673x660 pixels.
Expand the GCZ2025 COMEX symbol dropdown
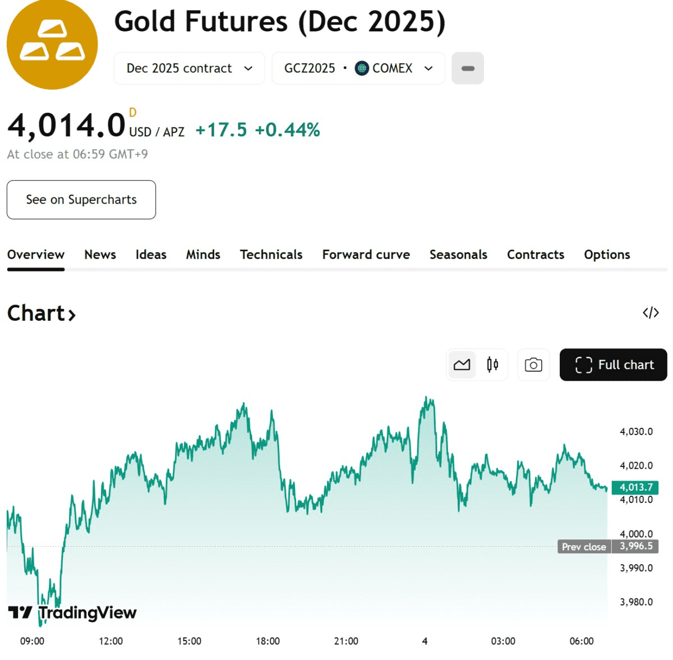[358, 68]
